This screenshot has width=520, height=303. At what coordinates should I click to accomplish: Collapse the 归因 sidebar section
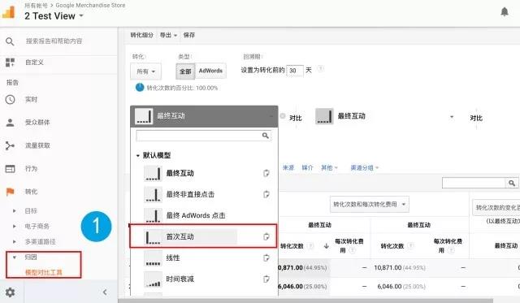[15, 258]
